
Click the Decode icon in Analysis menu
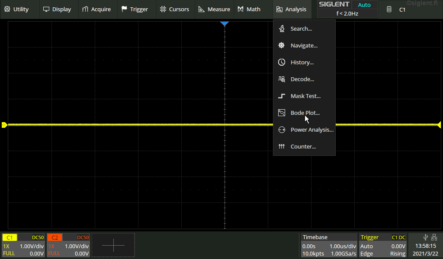point(282,79)
